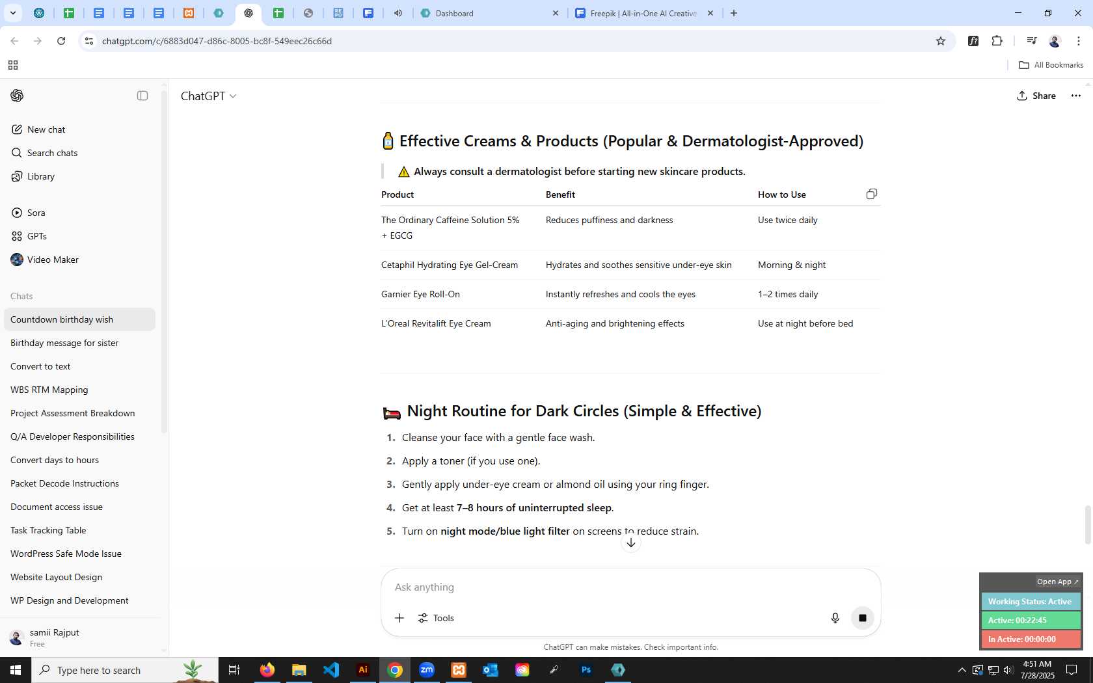Open the conversation options three-dot menu
The height and width of the screenshot is (683, 1093).
[1076, 96]
